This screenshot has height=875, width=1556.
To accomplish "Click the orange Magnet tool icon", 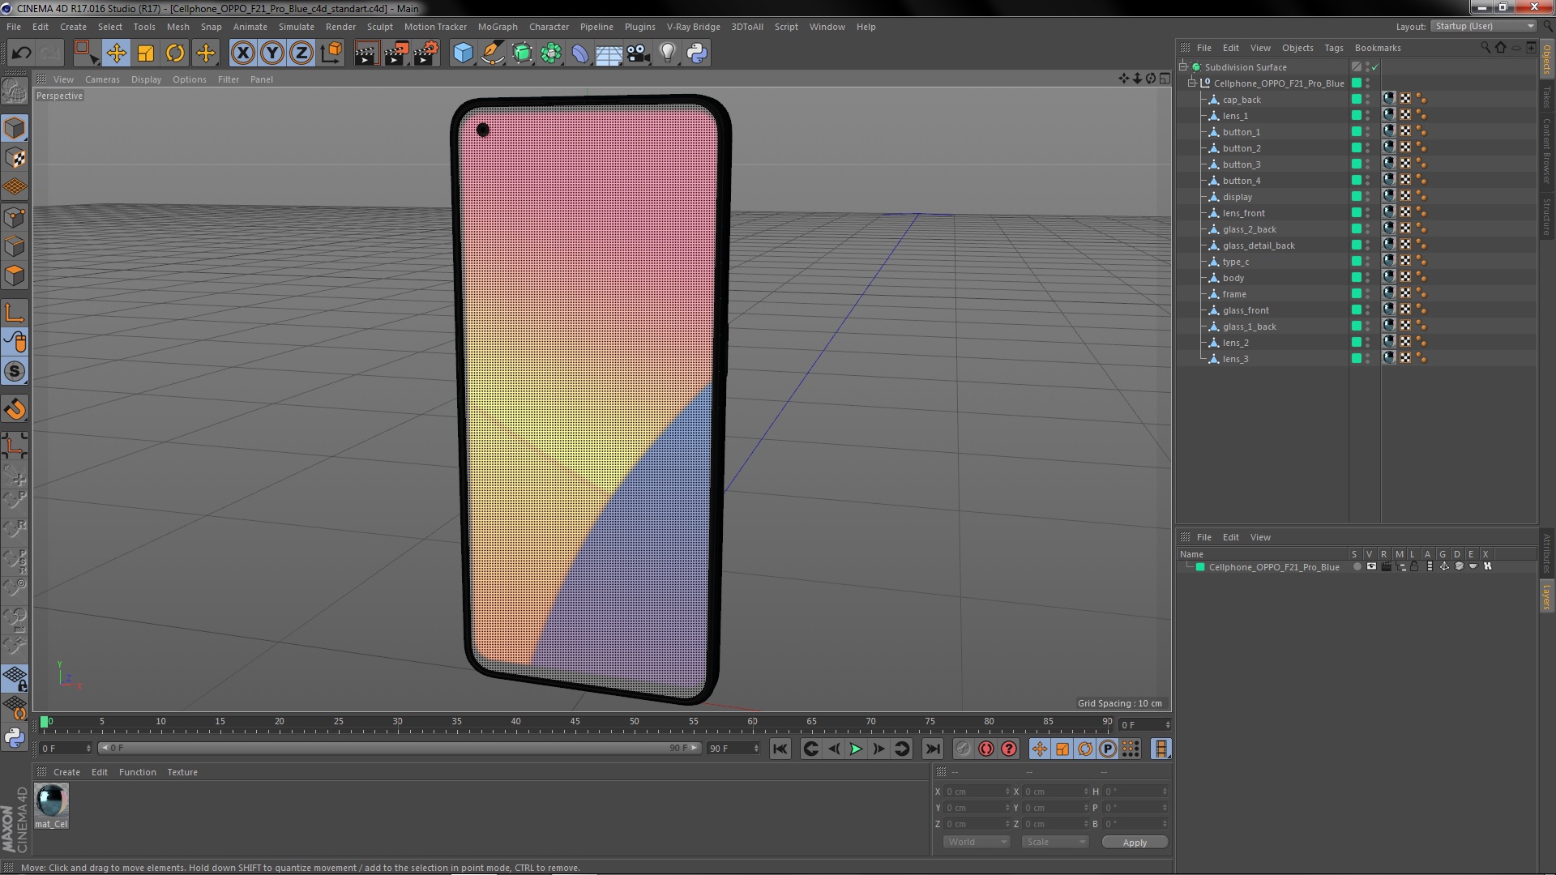I will [x=15, y=409].
